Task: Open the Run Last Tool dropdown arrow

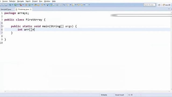Action: 23,5
